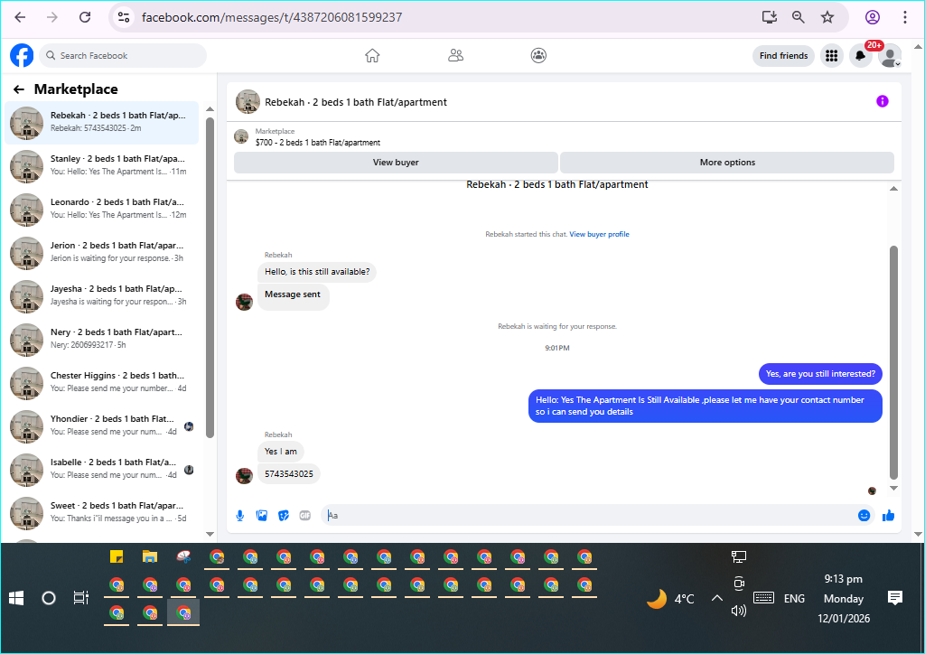Open the Groups icon in top navigation
Viewport: 925px width, 654px height.
coord(538,55)
